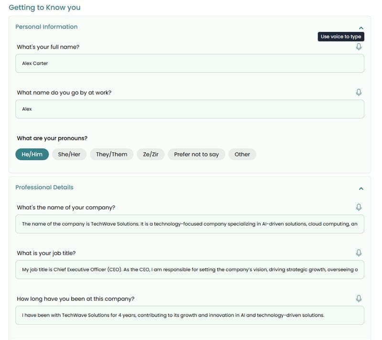
Task: Collapse the Personal Information section
Action: click(x=361, y=27)
